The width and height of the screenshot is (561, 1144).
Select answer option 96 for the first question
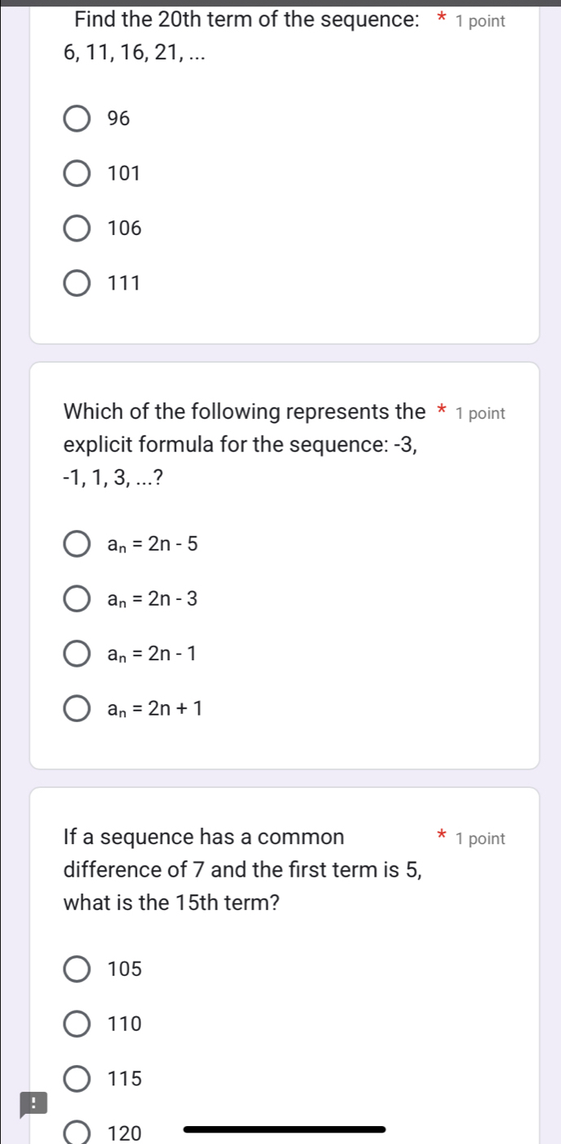coord(76,119)
